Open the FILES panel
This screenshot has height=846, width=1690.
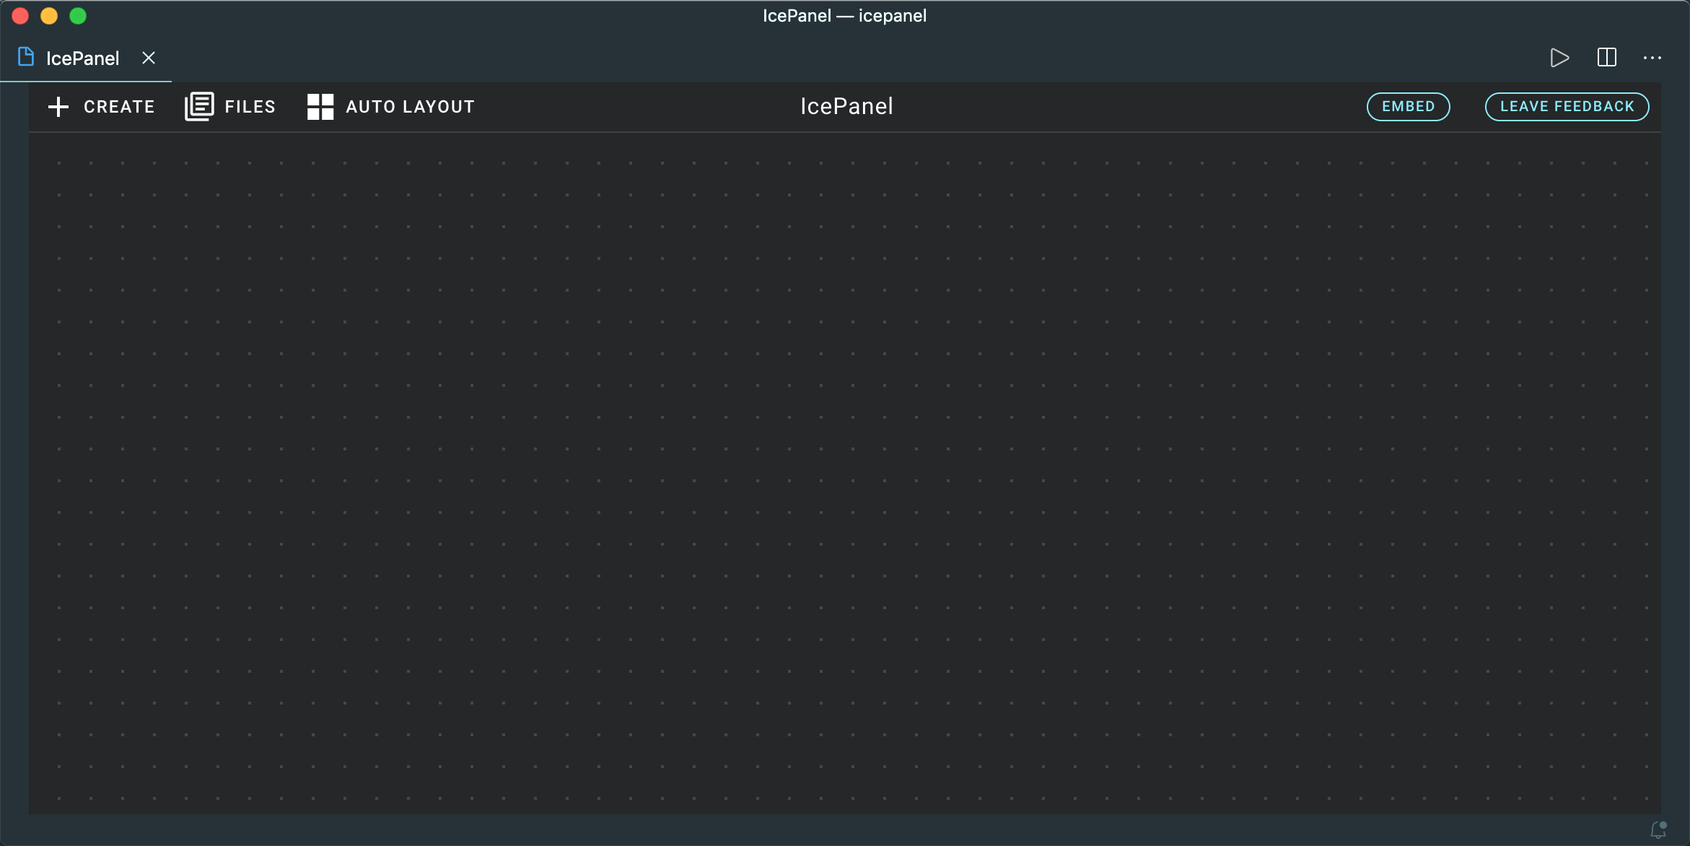tap(231, 107)
